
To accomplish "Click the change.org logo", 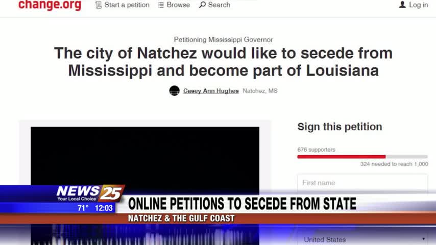I will [x=50, y=5].
